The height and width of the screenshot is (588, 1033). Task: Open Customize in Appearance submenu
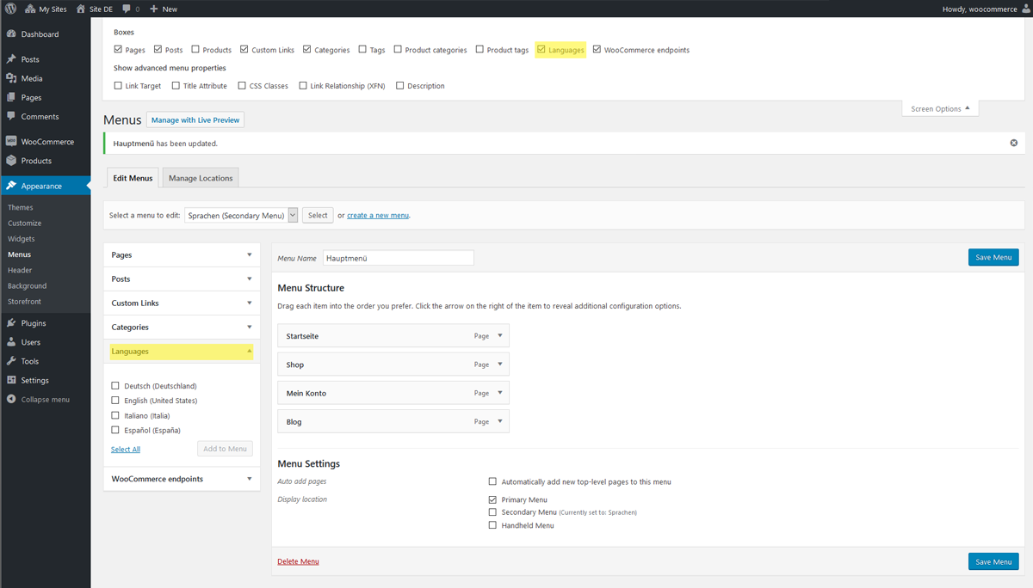pyautogui.click(x=25, y=223)
